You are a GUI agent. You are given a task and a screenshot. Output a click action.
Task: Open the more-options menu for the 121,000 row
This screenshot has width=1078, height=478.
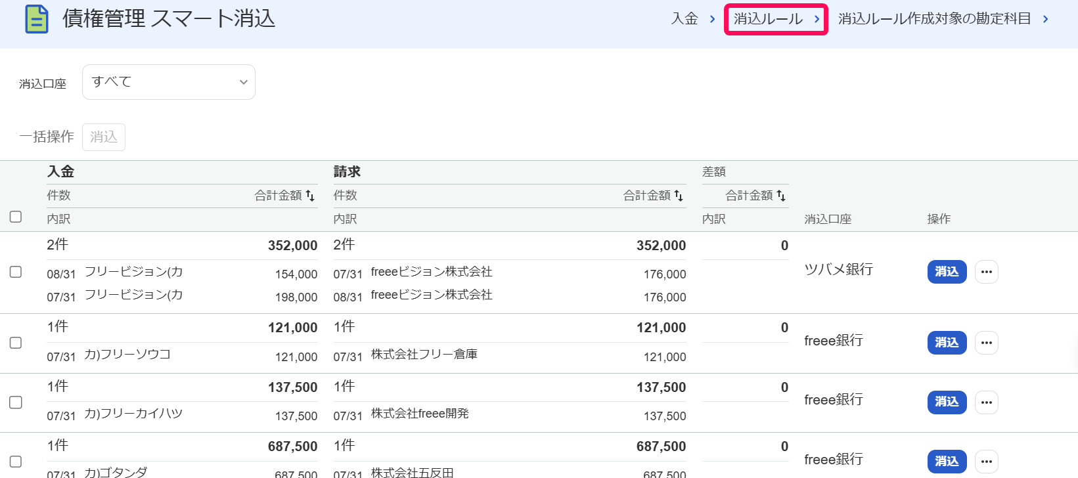click(x=987, y=343)
